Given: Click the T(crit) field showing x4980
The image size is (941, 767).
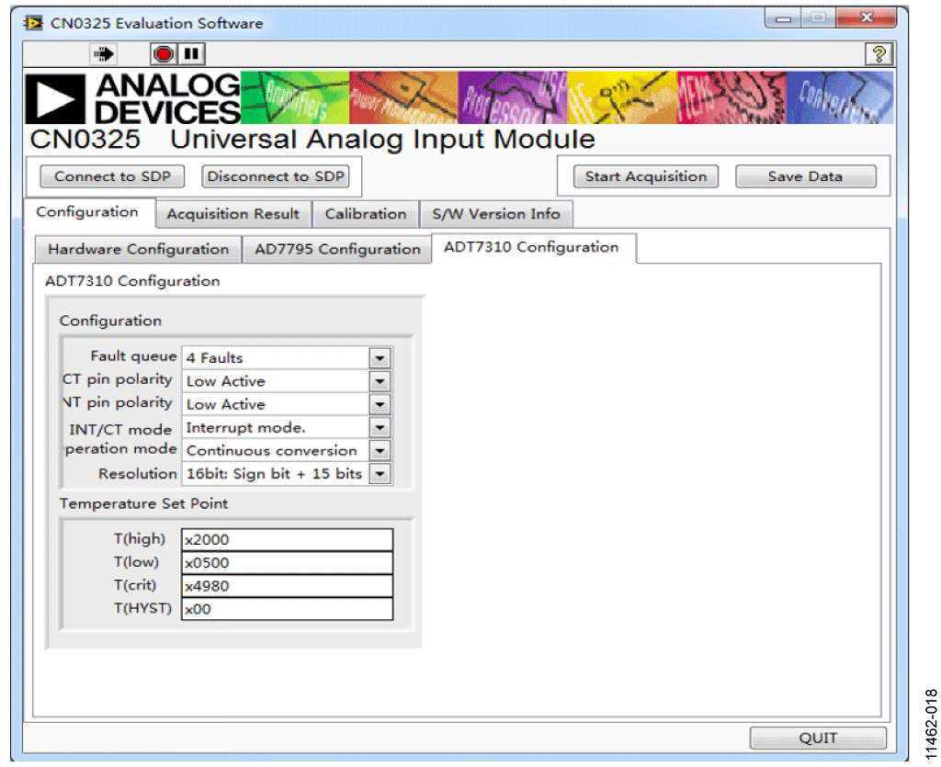Looking at the screenshot, I should point(288,586).
